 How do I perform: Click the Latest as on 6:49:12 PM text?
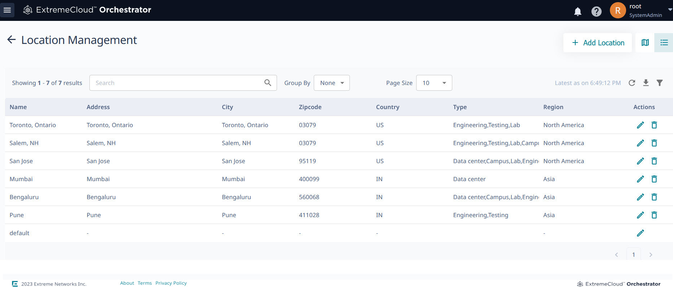click(x=588, y=83)
